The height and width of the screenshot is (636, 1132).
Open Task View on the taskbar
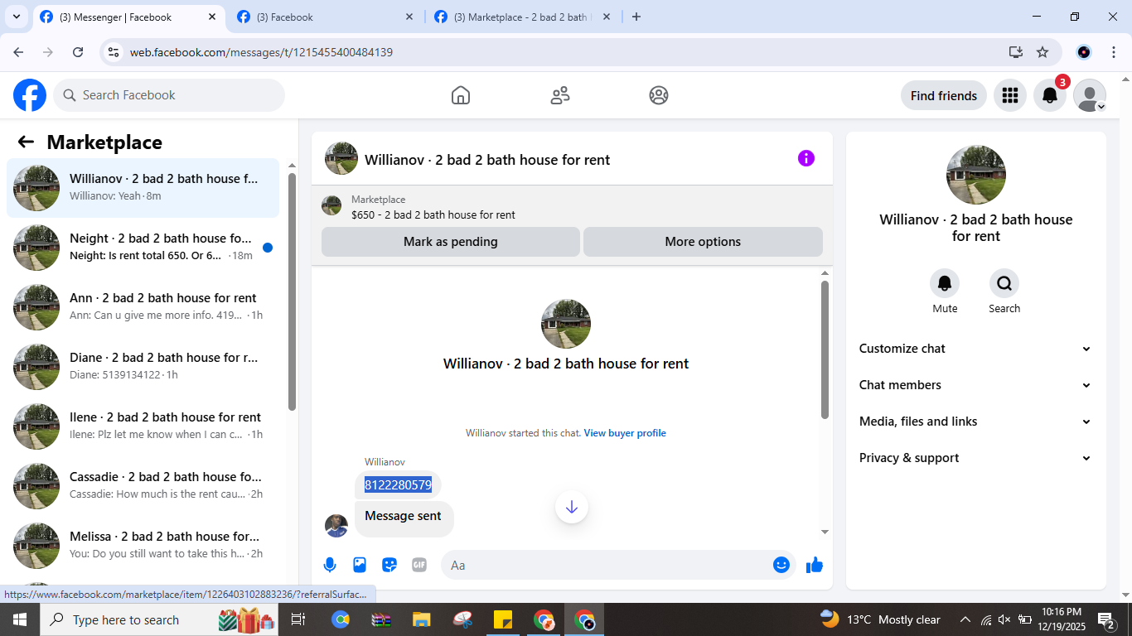[x=298, y=619]
